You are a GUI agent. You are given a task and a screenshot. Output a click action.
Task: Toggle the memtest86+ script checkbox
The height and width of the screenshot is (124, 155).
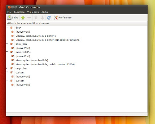[x=11, y=52]
